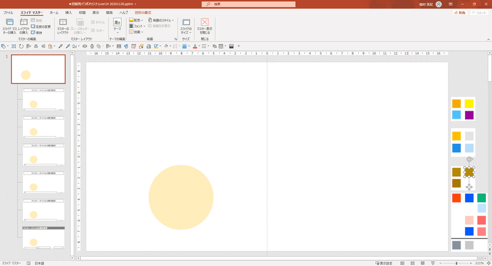Click the pale yellow circle on the slide
This screenshot has width=492, height=266.
coord(181,197)
